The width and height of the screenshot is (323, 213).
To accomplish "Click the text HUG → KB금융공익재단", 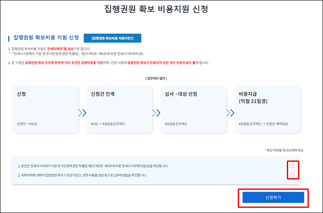I will (x=108, y=124).
